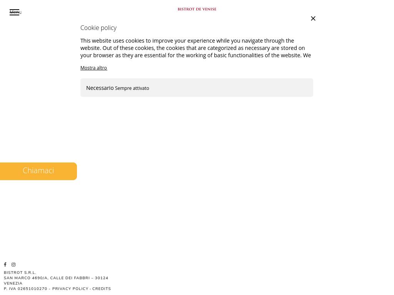Click the BISTROT S.R.L. company name
The width and height of the screenshot is (394, 295).
[20, 273]
